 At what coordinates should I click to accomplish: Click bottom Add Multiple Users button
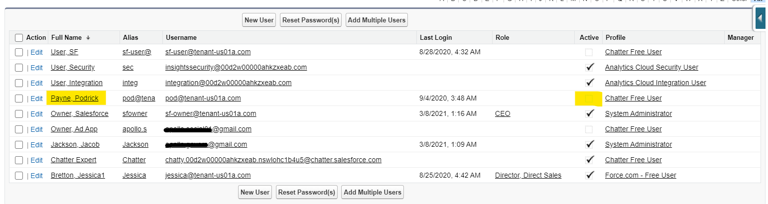(372, 192)
